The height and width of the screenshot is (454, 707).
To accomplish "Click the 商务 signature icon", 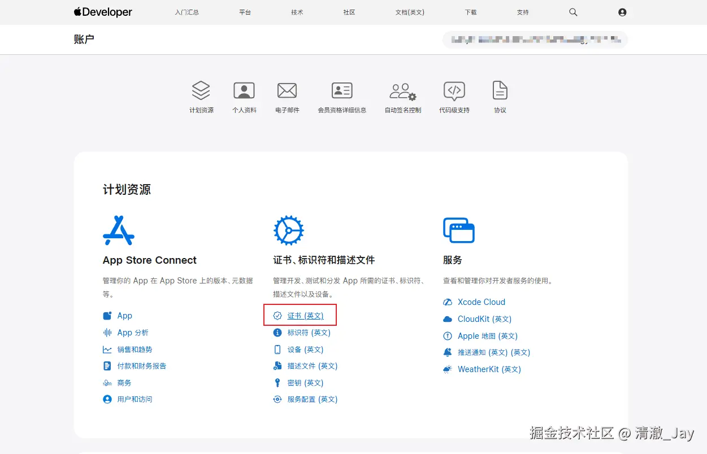I will [x=107, y=383].
